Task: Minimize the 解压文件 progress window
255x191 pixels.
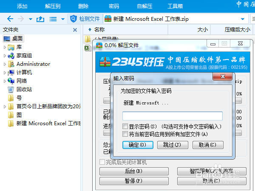Action: (x=213, y=44)
